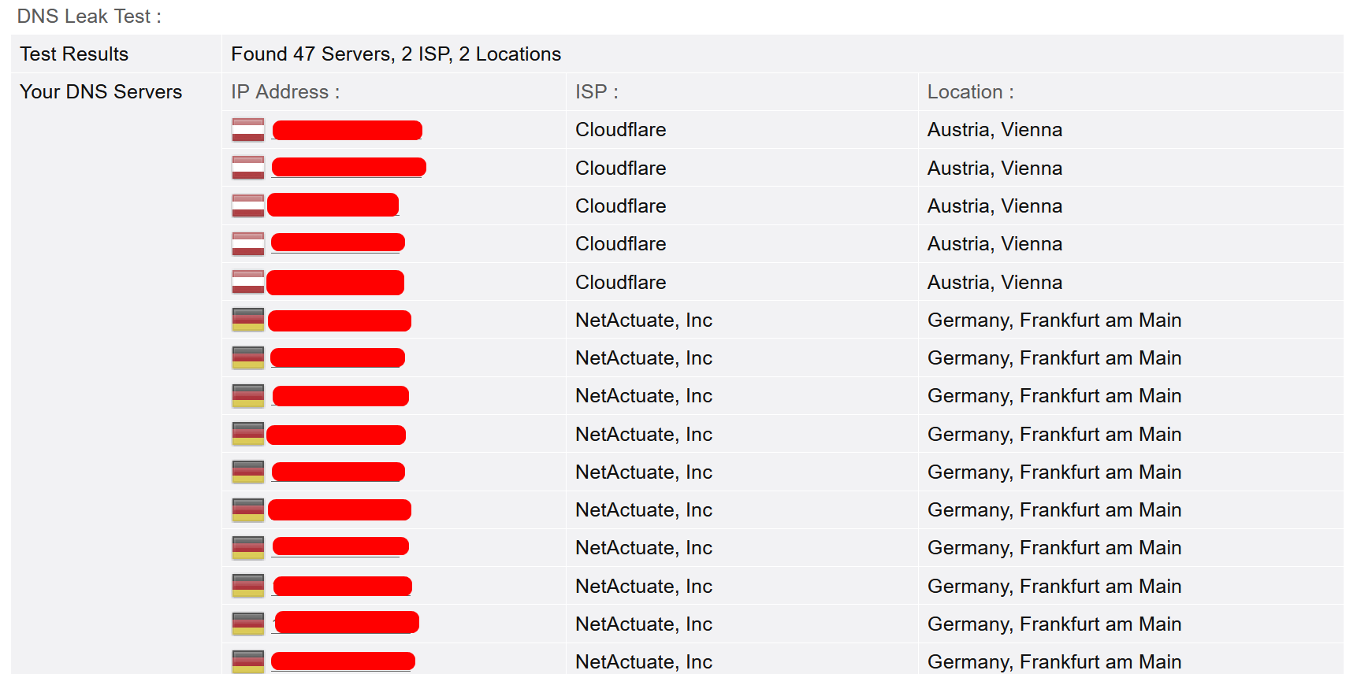Open the first redacted Cloudflare IP link
The width and height of the screenshot is (1357, 674).
[348, 130]
